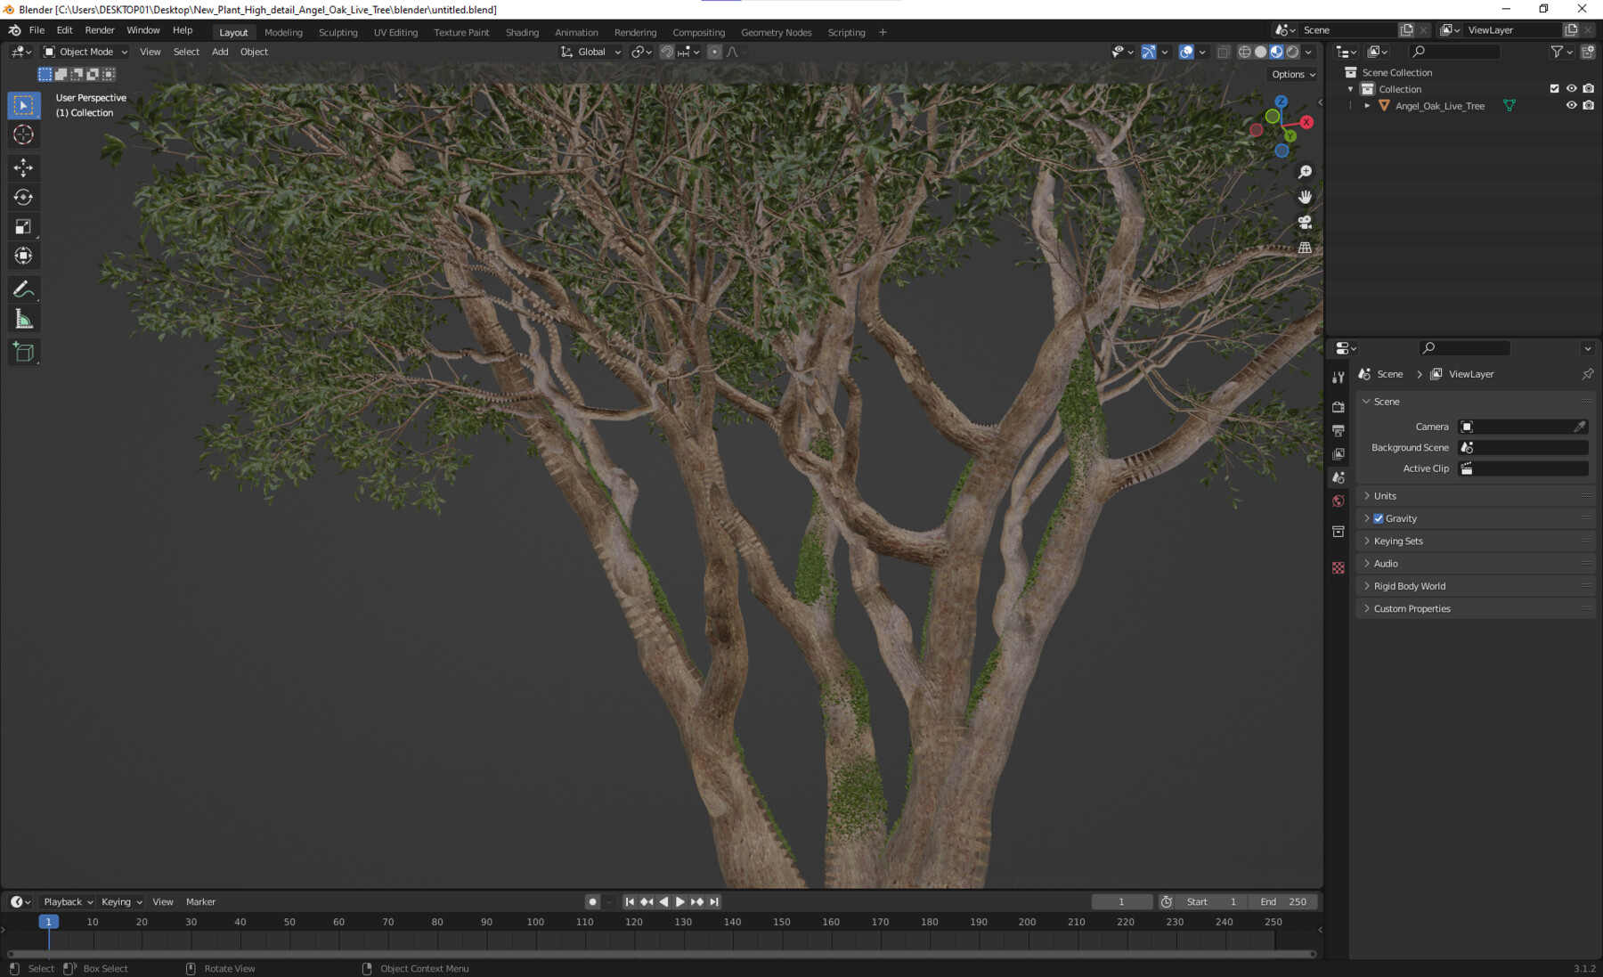
Task: Click the viewport camera view icon
Action: tap(1304, 222)
